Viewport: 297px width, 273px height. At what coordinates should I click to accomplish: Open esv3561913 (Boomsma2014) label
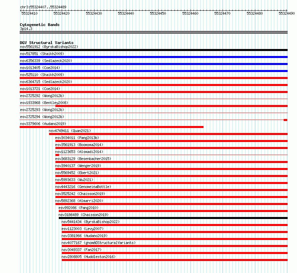tap(79, 145)
